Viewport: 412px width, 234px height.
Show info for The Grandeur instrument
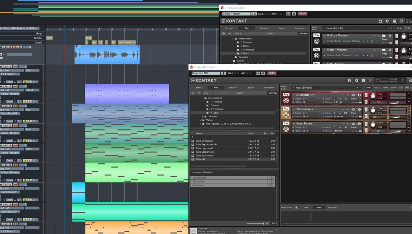359,109
